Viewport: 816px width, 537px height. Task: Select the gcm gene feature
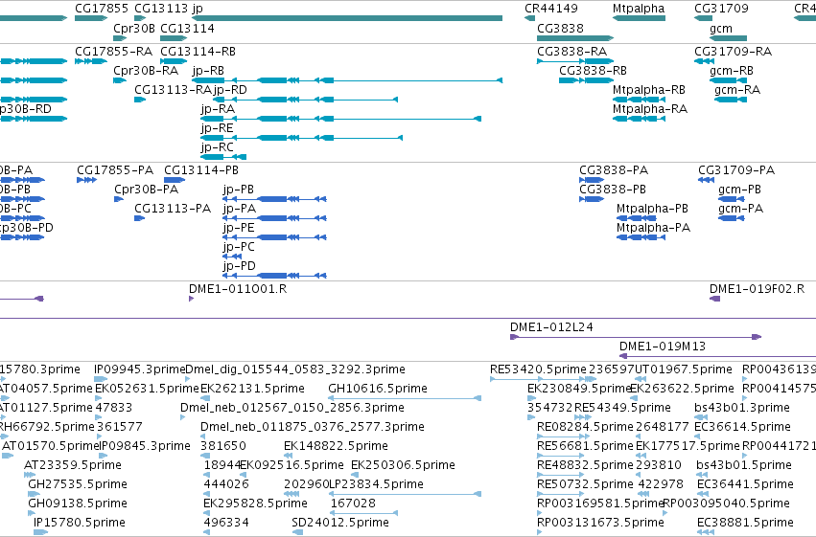click(x=729, y=38)
